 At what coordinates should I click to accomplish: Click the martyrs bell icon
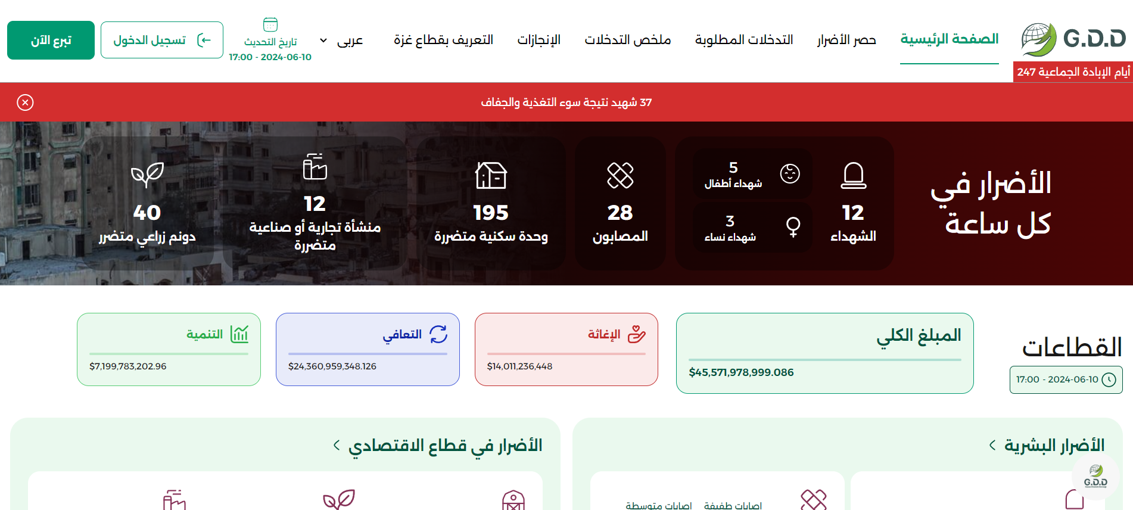[x=853, y=175]
